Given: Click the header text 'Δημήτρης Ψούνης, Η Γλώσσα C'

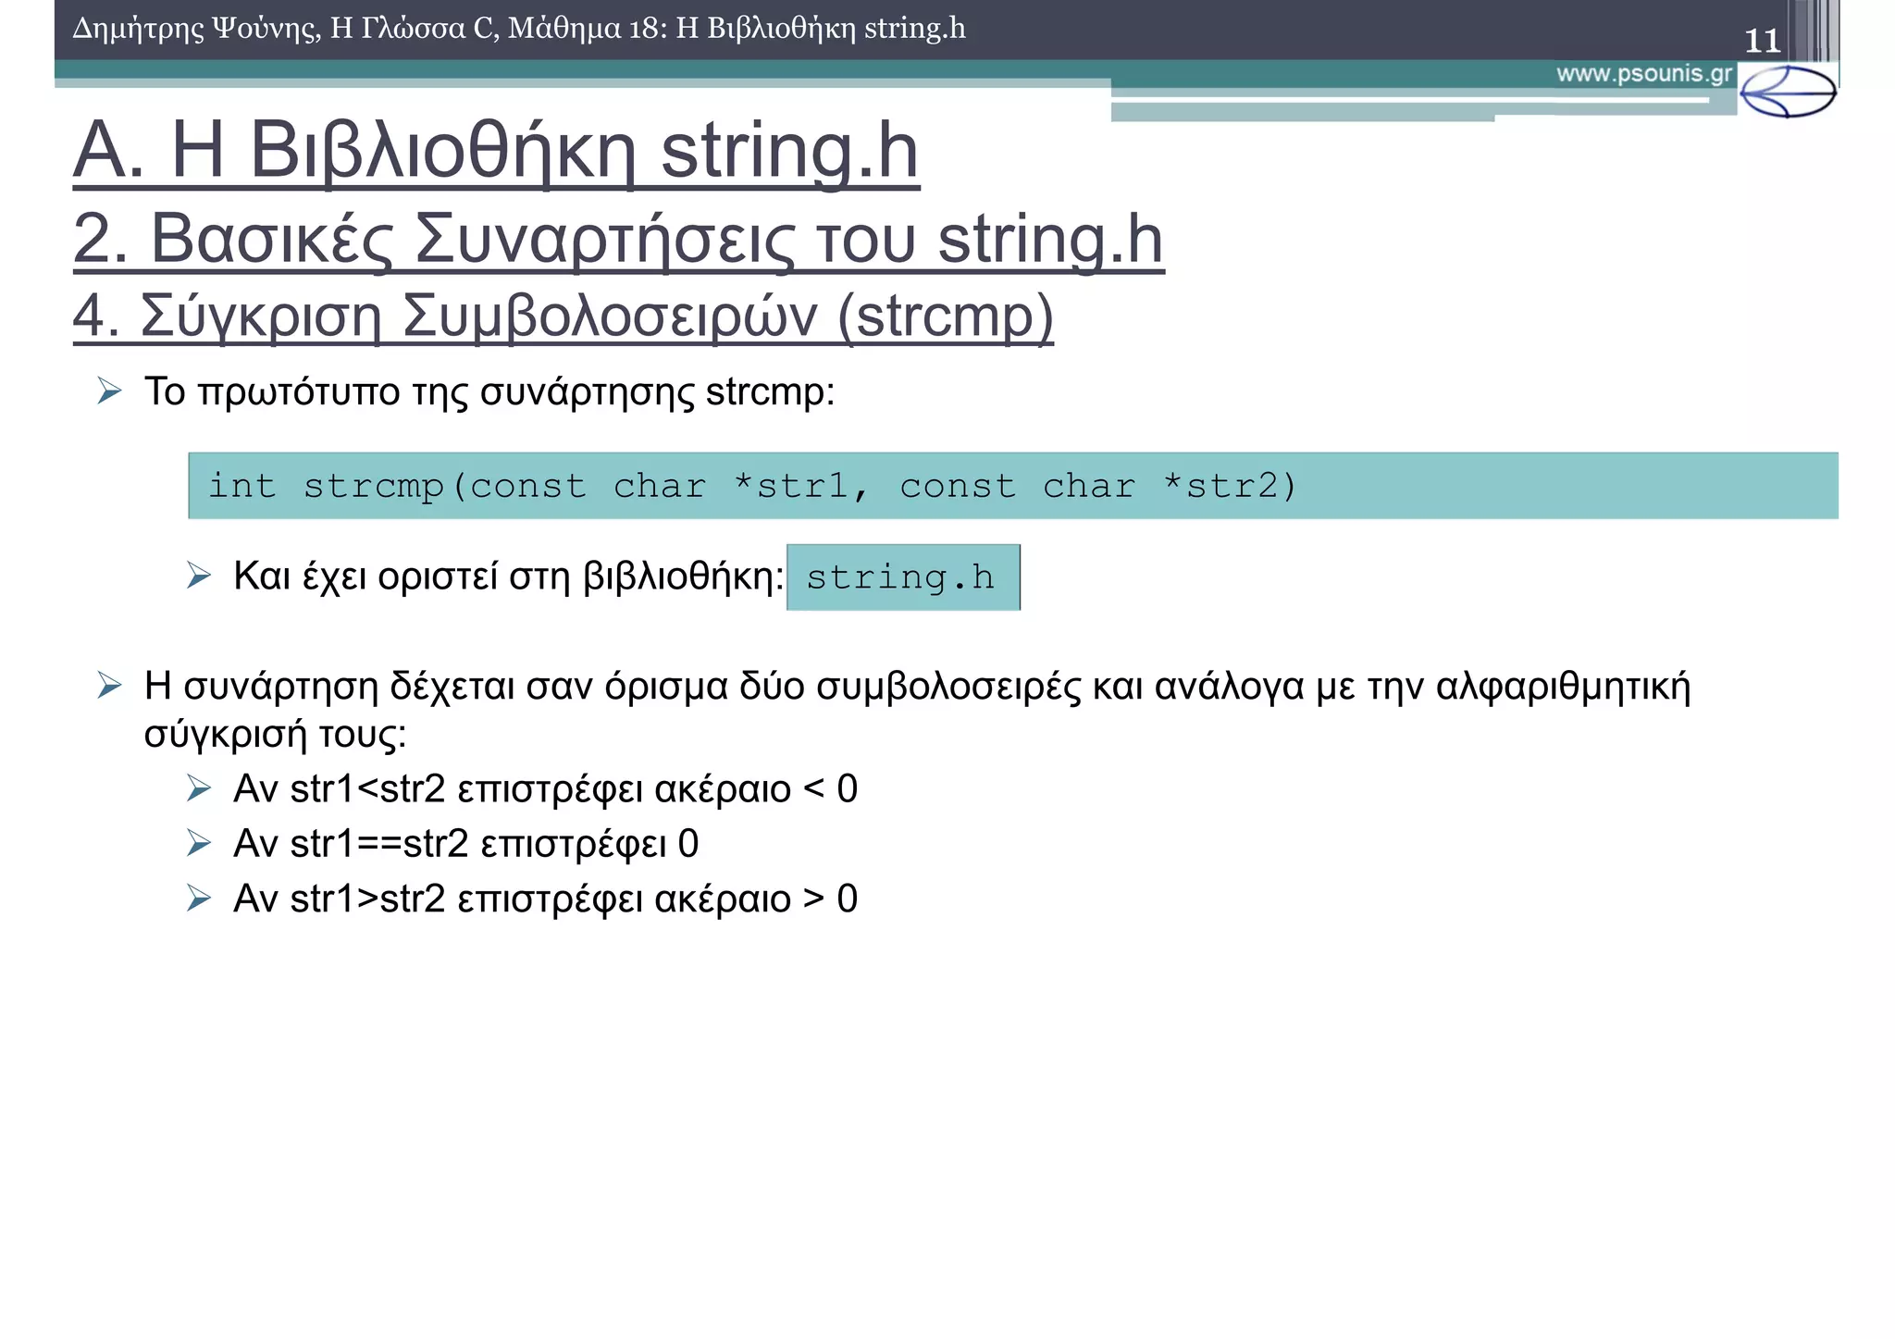Looking at the screenshot, I should coord(286,30).
